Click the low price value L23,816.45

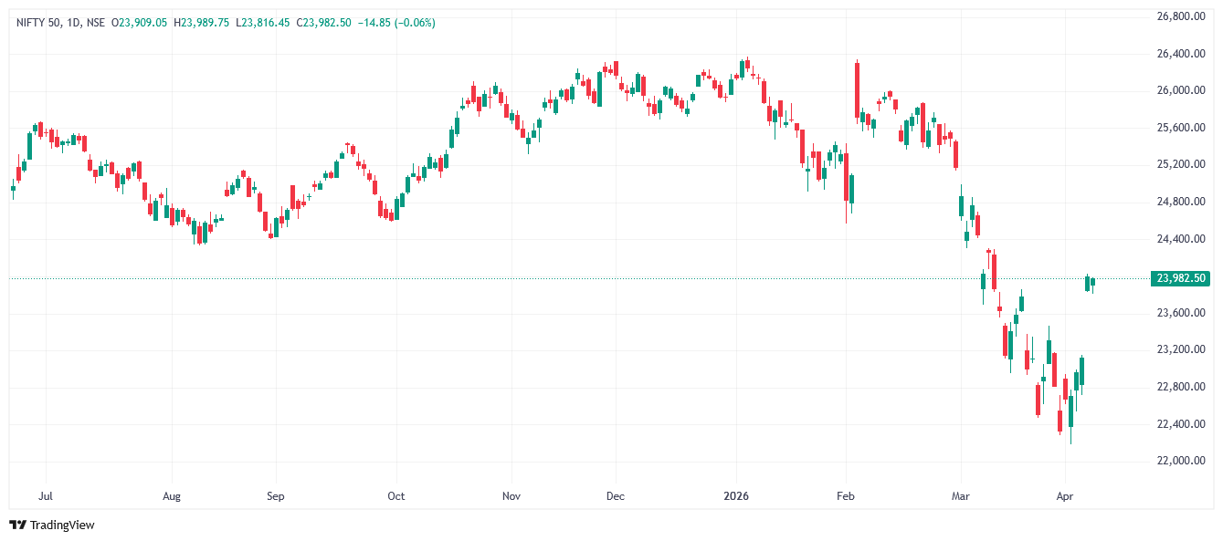click(263, 22)
